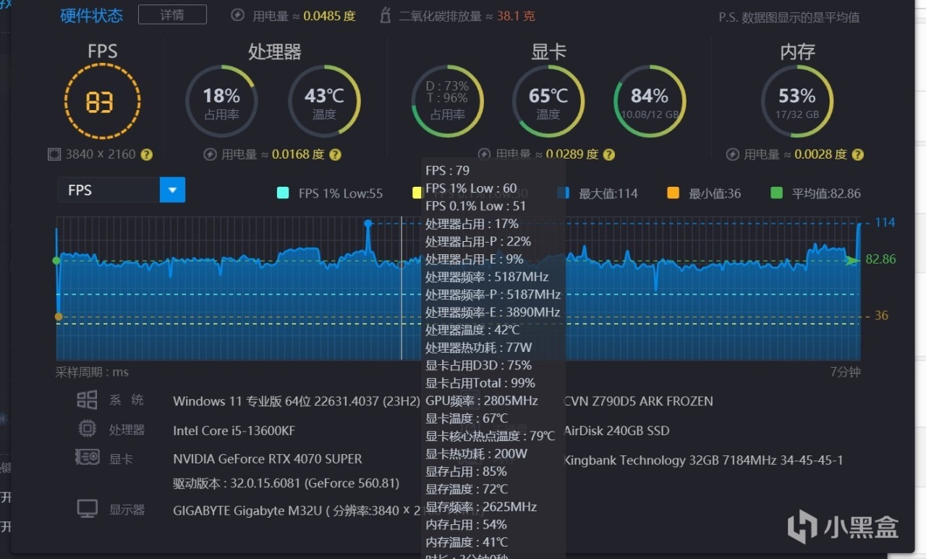Open the 详情 details button
Viewport: 926px width, 559px height.
172,14
